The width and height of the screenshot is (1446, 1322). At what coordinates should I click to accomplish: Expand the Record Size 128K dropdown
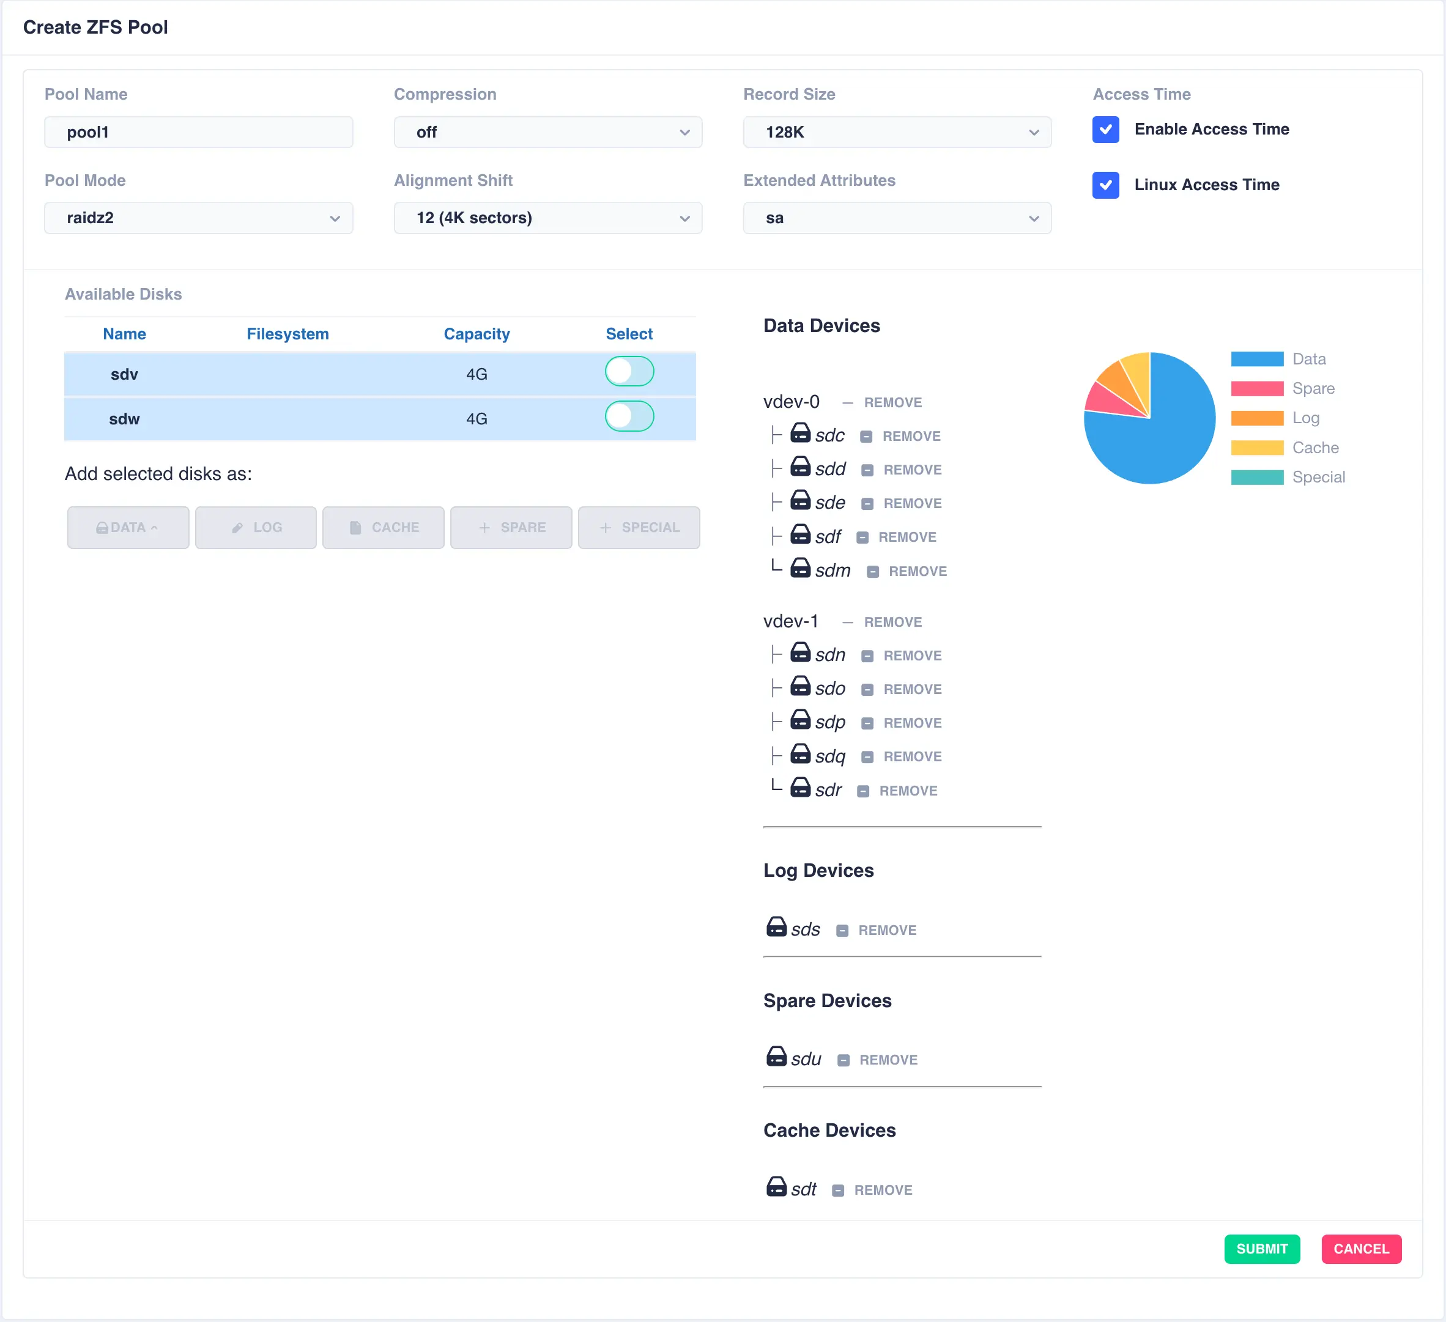click(897, 132)
